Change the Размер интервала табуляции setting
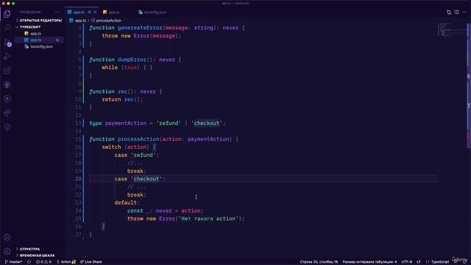This screenshot has width=471, height=265. [369, 262]
